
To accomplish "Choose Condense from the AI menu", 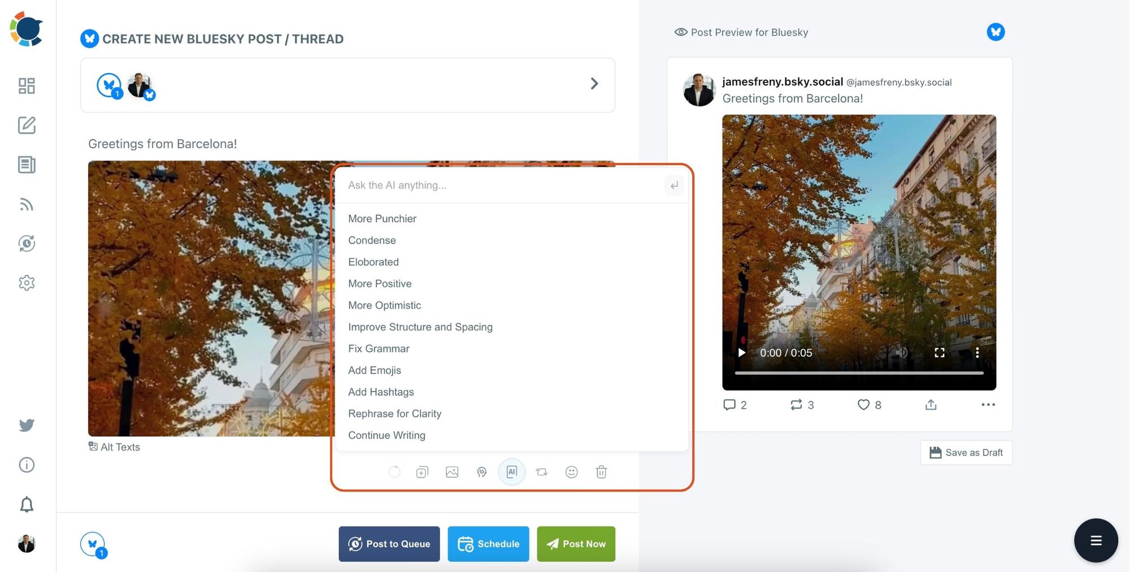I will (x=372, y=240).
